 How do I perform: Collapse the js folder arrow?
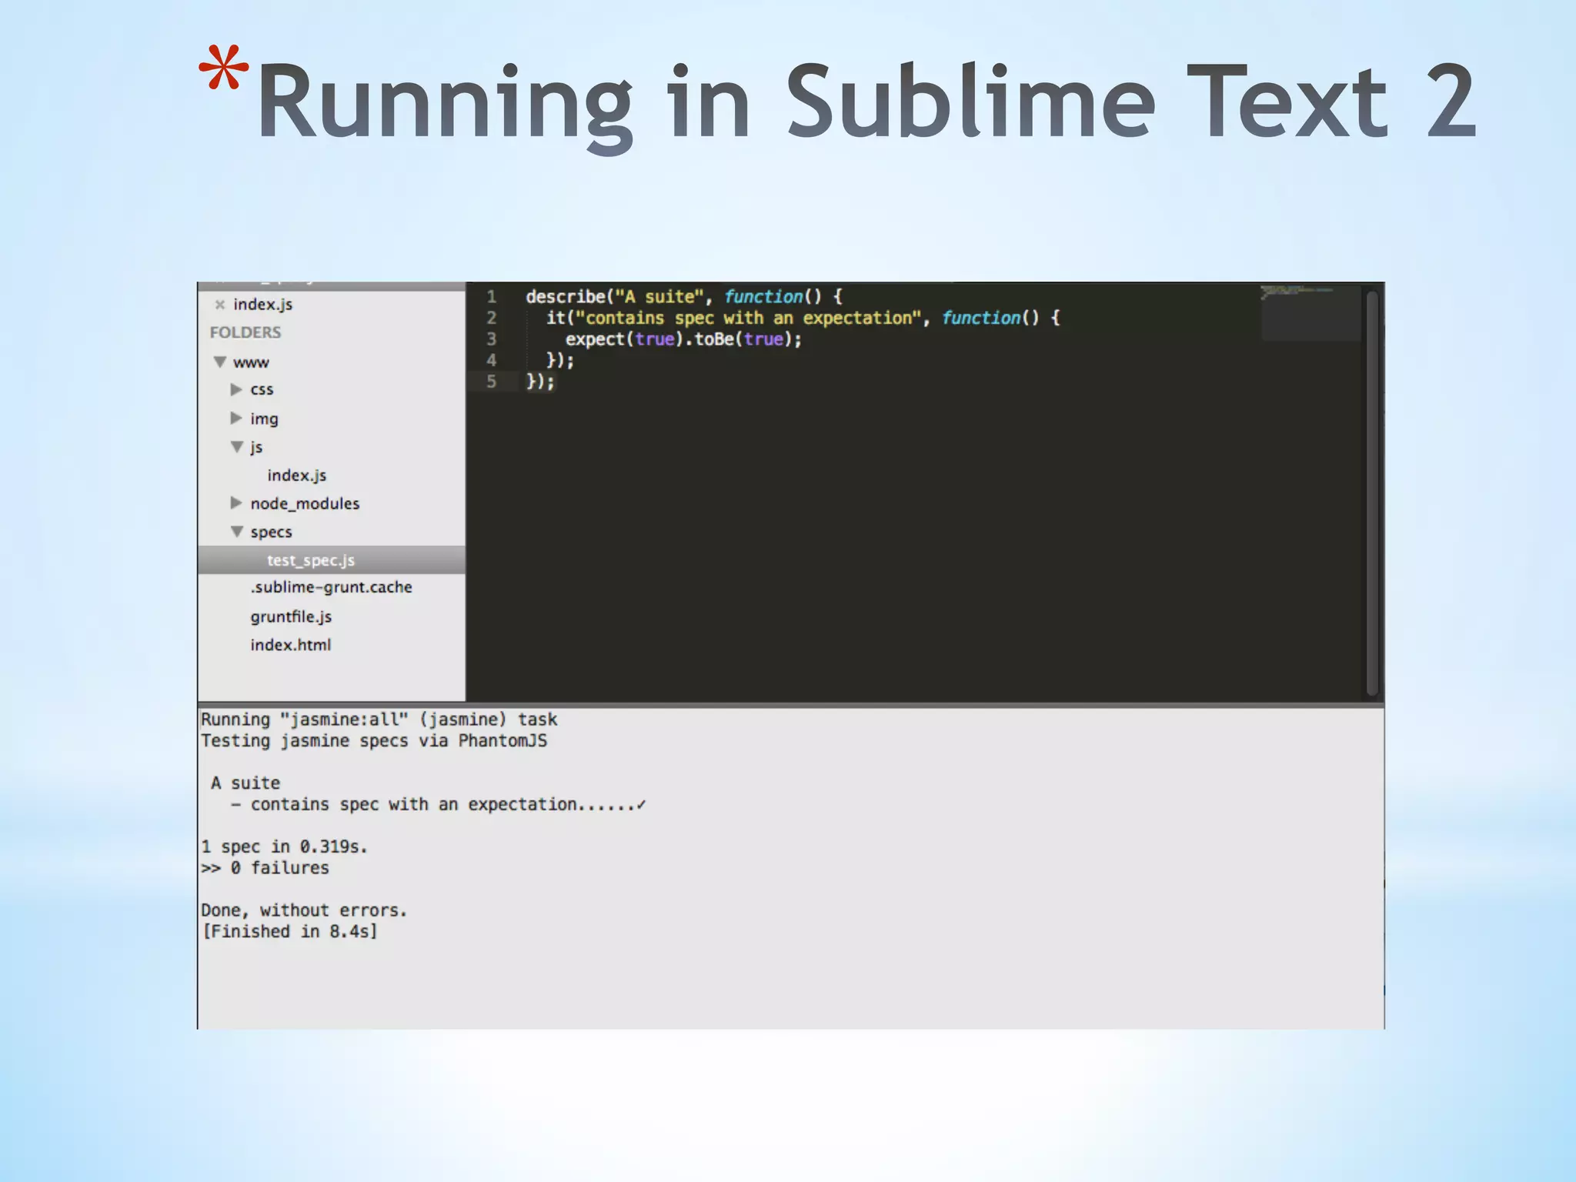pos(237,447)
